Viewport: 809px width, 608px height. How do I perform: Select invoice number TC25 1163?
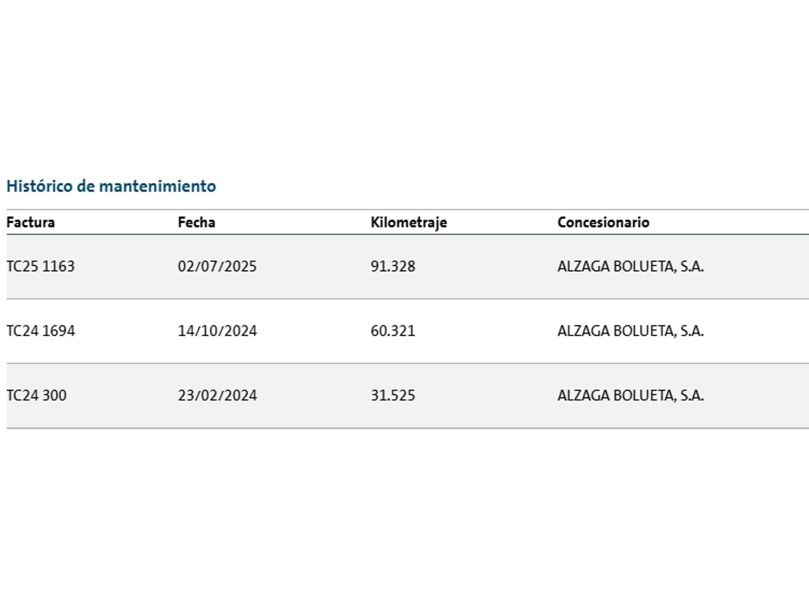click(x=40, y=267)
